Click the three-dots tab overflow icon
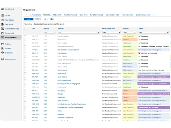 point(26,15)
